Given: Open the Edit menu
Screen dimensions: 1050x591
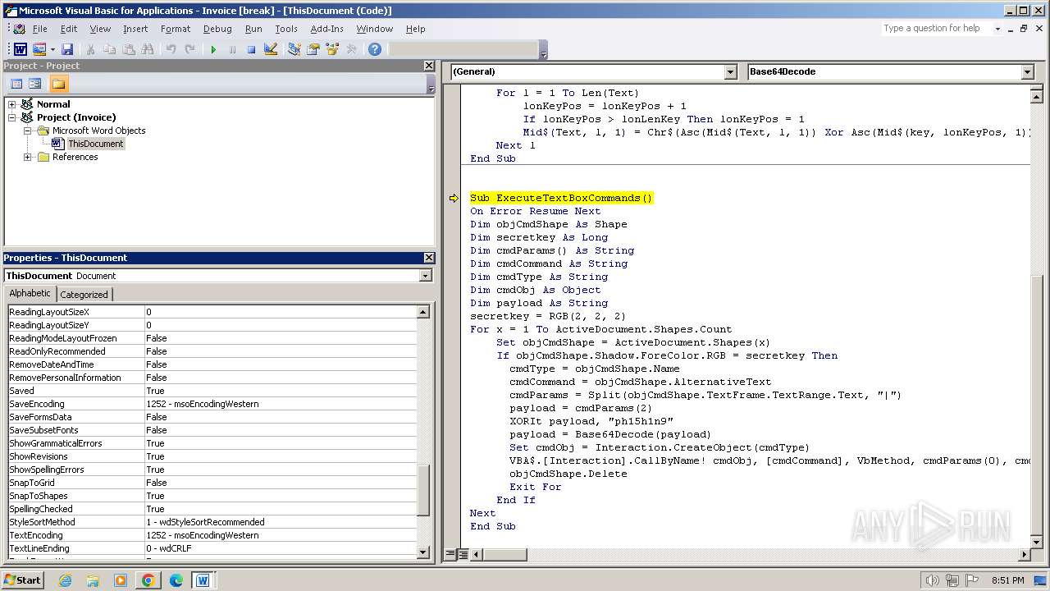Looking at the screenshot, I should pos(69,29).
